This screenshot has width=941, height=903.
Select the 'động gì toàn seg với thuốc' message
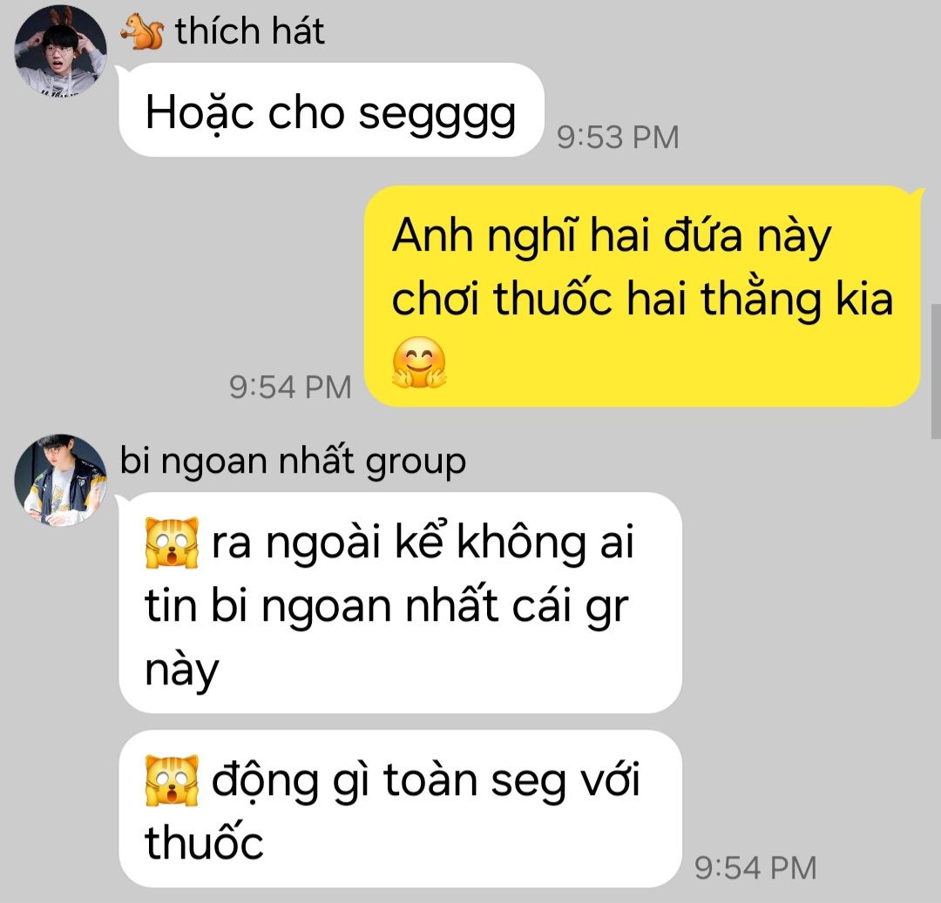pyautogui.click(x=400, y=809)
